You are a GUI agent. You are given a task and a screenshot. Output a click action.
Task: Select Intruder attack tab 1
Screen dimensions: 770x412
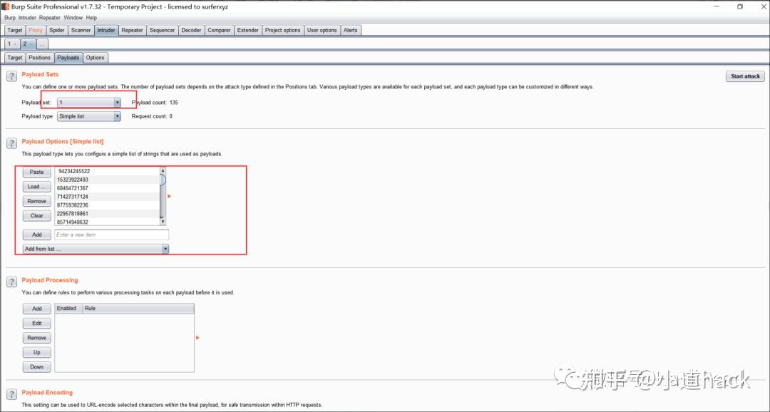coord(12,44)
